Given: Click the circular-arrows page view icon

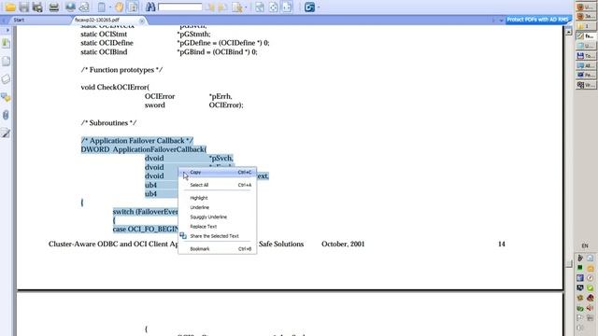Looking at the screenshot, I should (274, 7).
